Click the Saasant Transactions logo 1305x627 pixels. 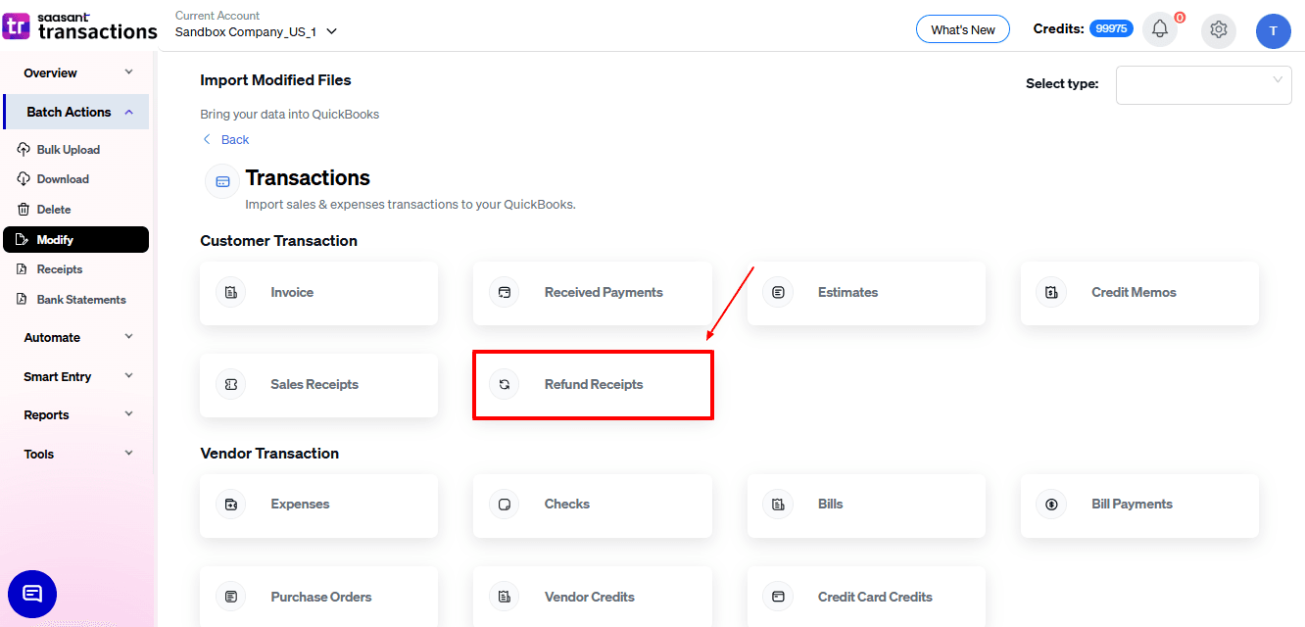tap(80, 25)
